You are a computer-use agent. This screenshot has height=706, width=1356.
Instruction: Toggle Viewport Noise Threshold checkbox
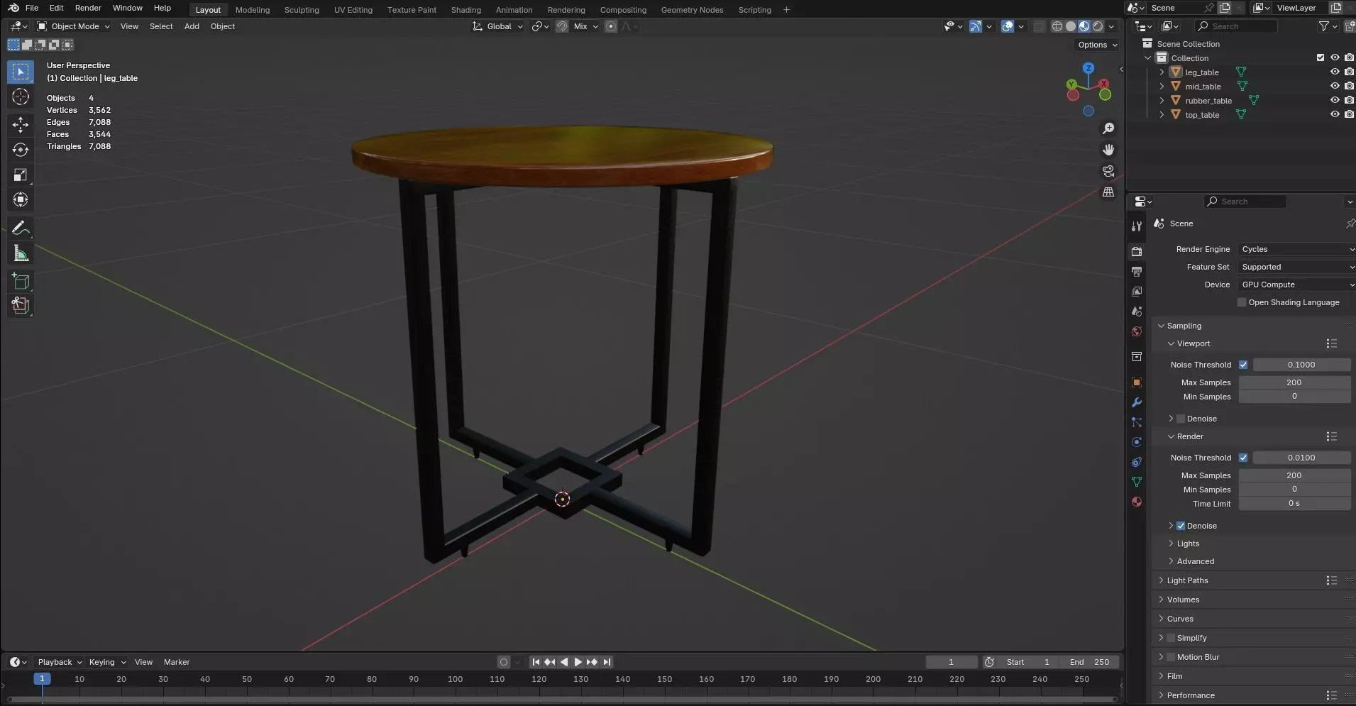[x=1243, y=365]
